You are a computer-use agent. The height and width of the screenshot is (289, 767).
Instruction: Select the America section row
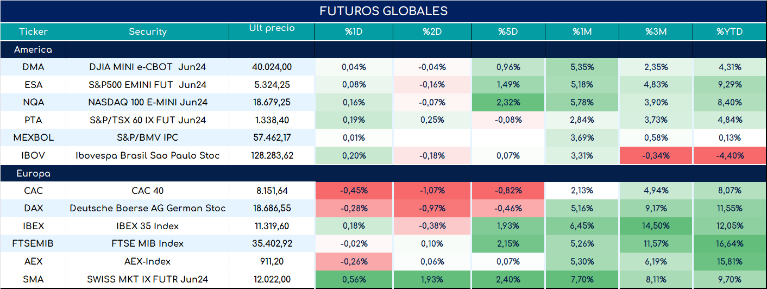point(383,50)
